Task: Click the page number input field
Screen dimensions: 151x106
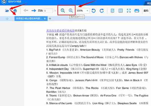Action: (48, 11)
